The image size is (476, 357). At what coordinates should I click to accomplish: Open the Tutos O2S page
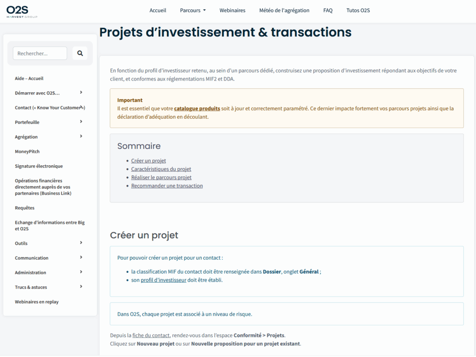point(358,10)
